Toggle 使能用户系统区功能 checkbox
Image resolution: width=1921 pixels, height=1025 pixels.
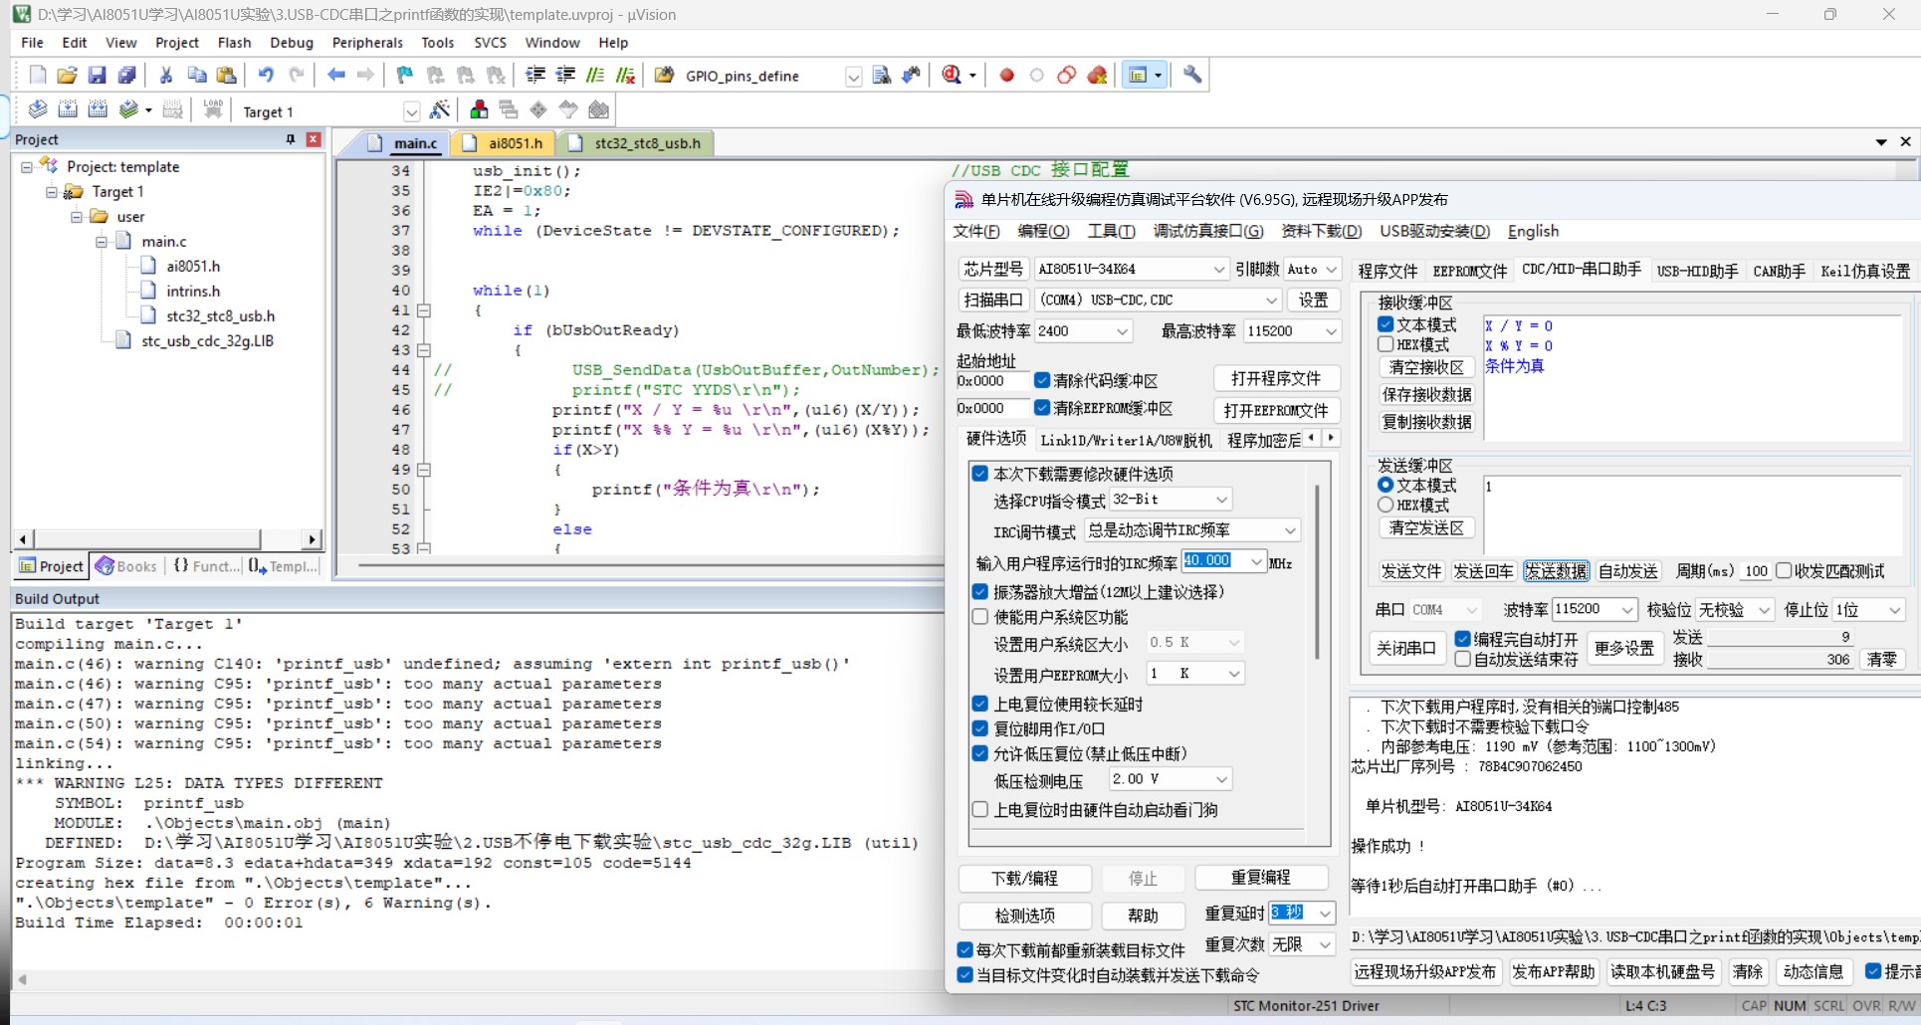980,617
